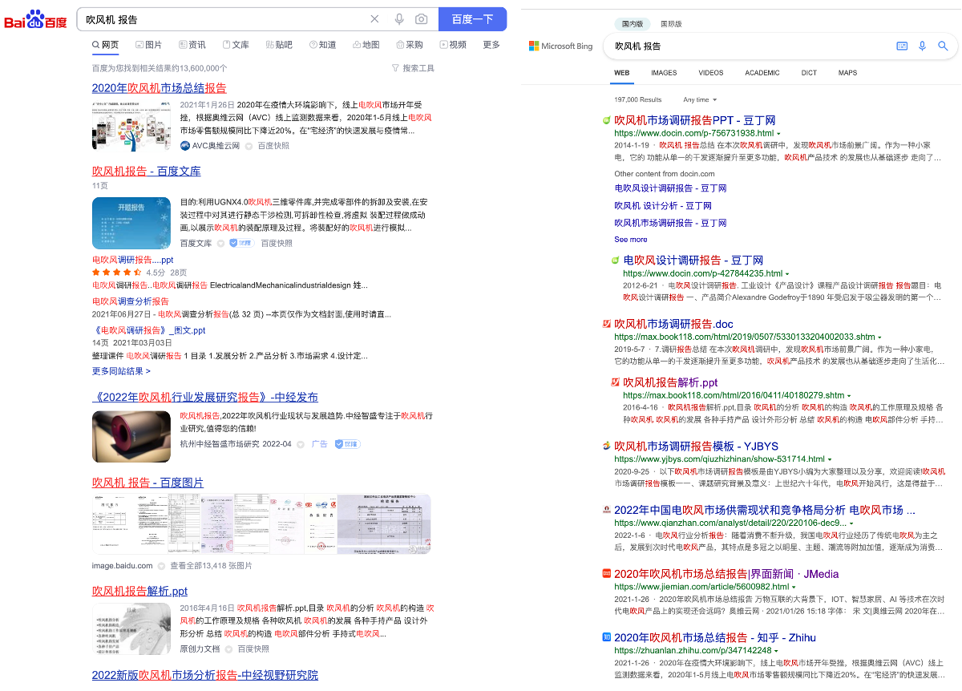The width and height of the screenshot is (962, 691).
Task: Switch Bing to 国际版
Action: click(670, 24)
